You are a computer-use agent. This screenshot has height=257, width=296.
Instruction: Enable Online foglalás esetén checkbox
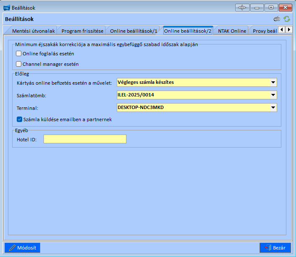tap(18, 54)
